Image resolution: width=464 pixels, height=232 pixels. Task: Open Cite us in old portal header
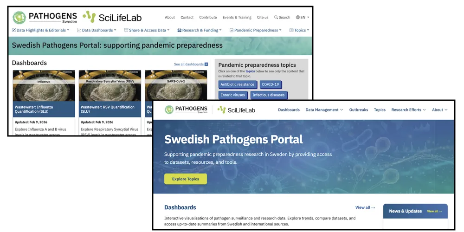[x=263, y=18]
